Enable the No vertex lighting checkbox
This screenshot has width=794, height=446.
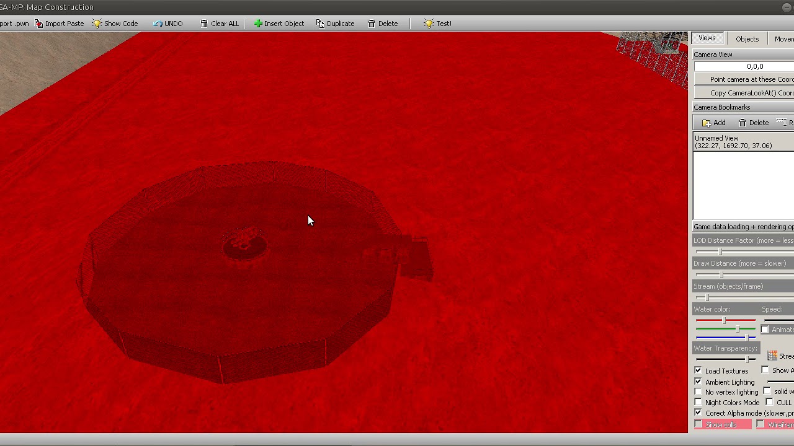(698, 391)
